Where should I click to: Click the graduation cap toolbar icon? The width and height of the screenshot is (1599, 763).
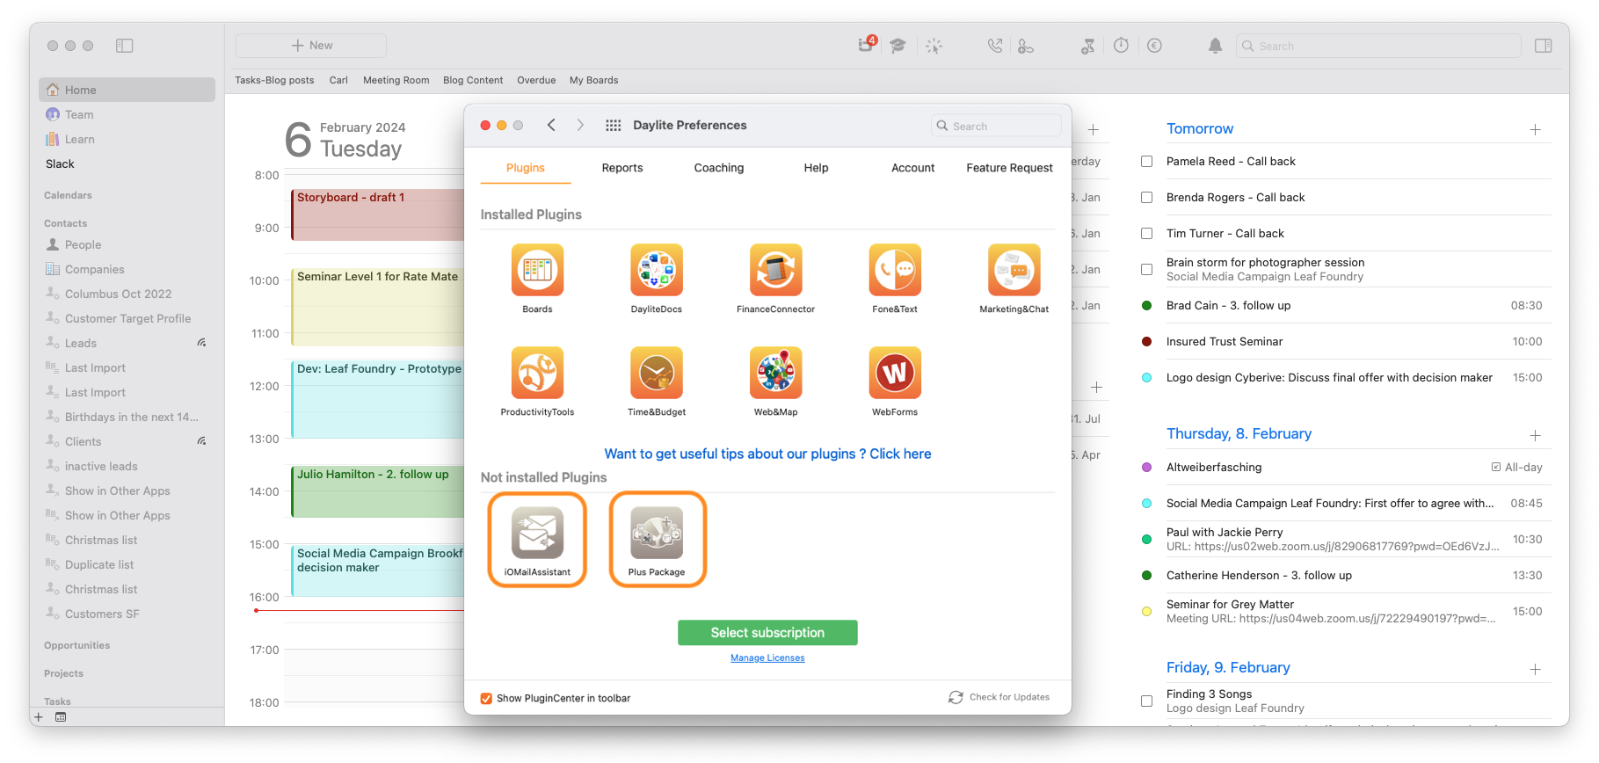[x=898, y=46]
